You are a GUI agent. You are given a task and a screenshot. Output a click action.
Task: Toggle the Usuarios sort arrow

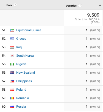100,5
